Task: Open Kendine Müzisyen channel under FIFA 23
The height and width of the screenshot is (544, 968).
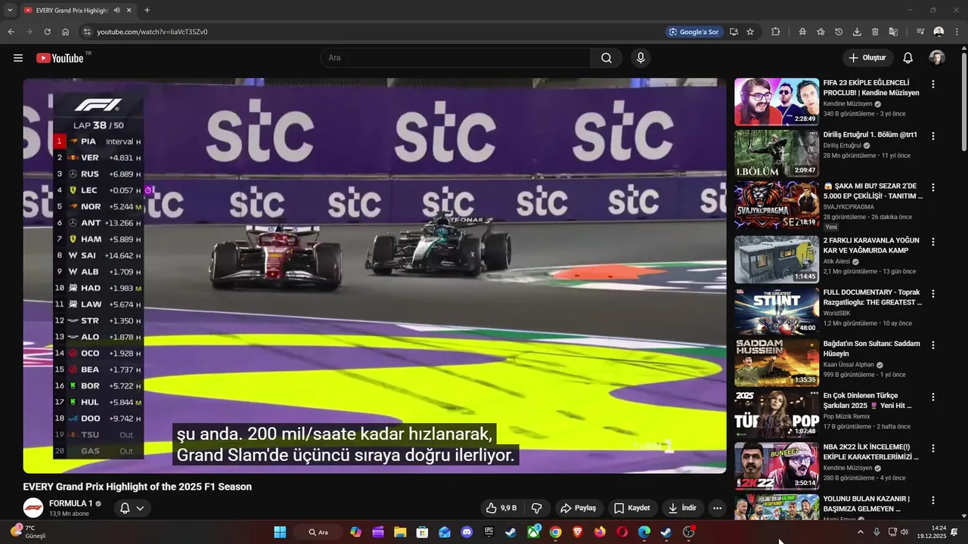Action: click(x=848, y=104)
